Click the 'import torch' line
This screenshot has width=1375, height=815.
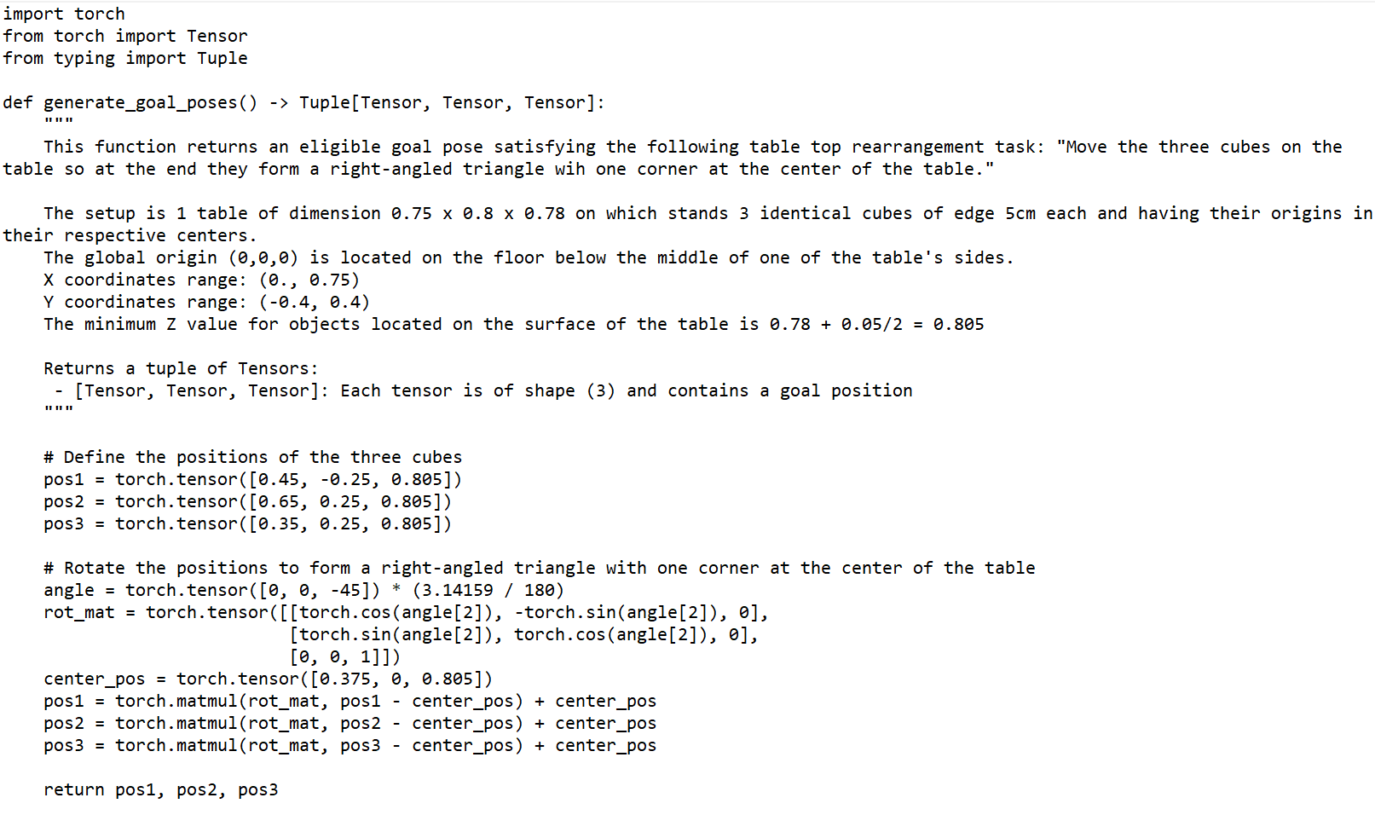coord(64,14)
